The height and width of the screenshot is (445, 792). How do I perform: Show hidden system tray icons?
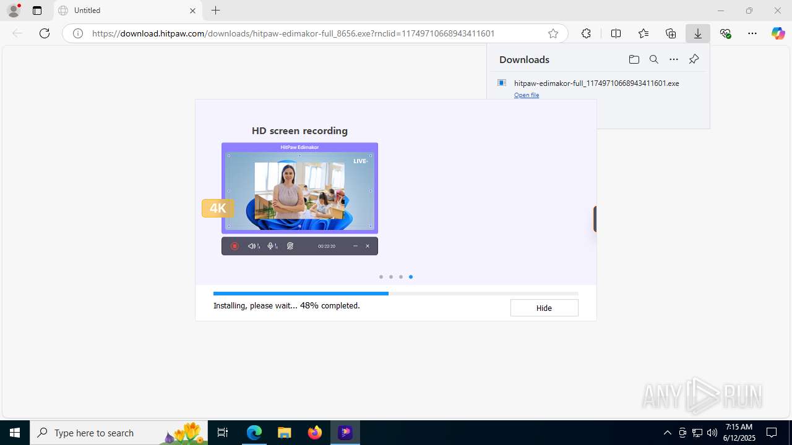pos(667,433)
